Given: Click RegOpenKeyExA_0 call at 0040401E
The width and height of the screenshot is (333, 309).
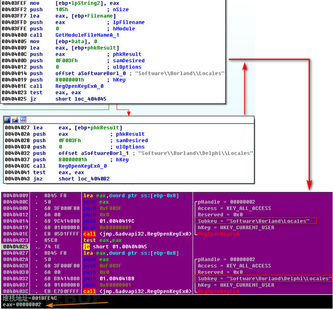Looking at the screenshot, I should [80, 86].
